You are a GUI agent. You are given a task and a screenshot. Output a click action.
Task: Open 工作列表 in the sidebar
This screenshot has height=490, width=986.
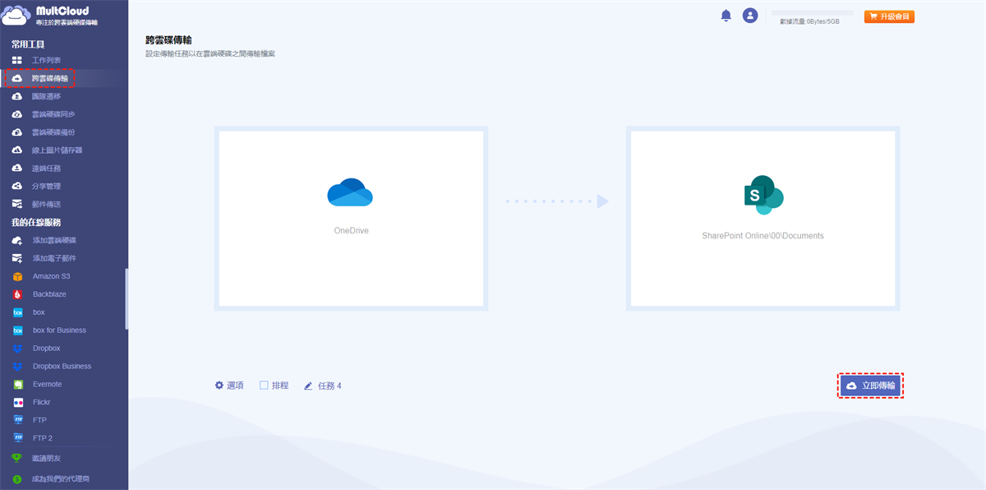(x=46, y=60)
